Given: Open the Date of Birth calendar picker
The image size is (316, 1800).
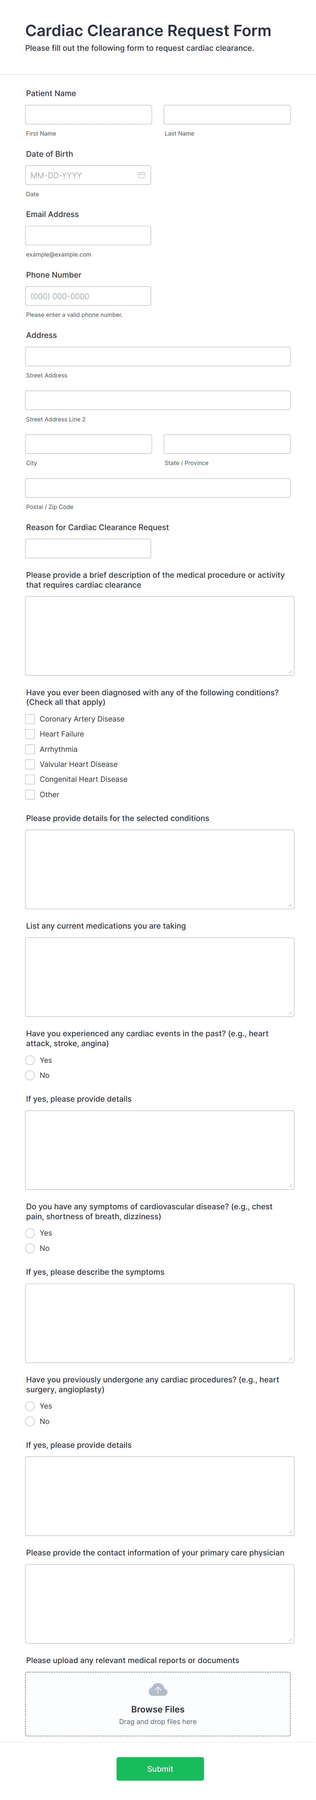Looking at the screenshot, I should pyautogui.click(x=142, y=175).
